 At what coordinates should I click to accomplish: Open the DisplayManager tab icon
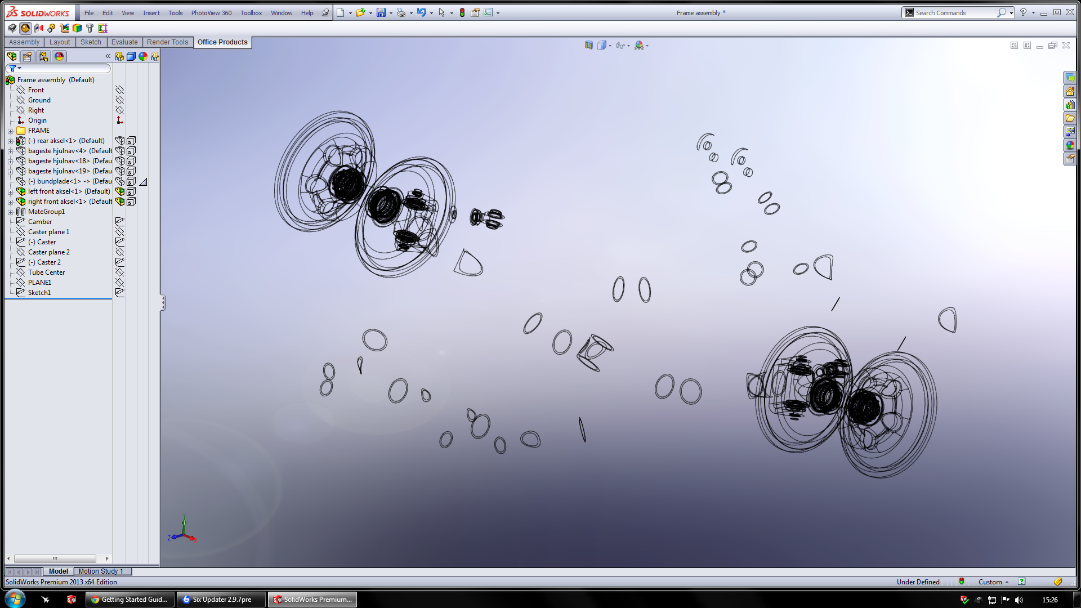point(59,56)
